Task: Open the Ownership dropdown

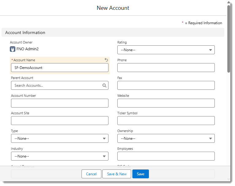Action: point(166,139)
